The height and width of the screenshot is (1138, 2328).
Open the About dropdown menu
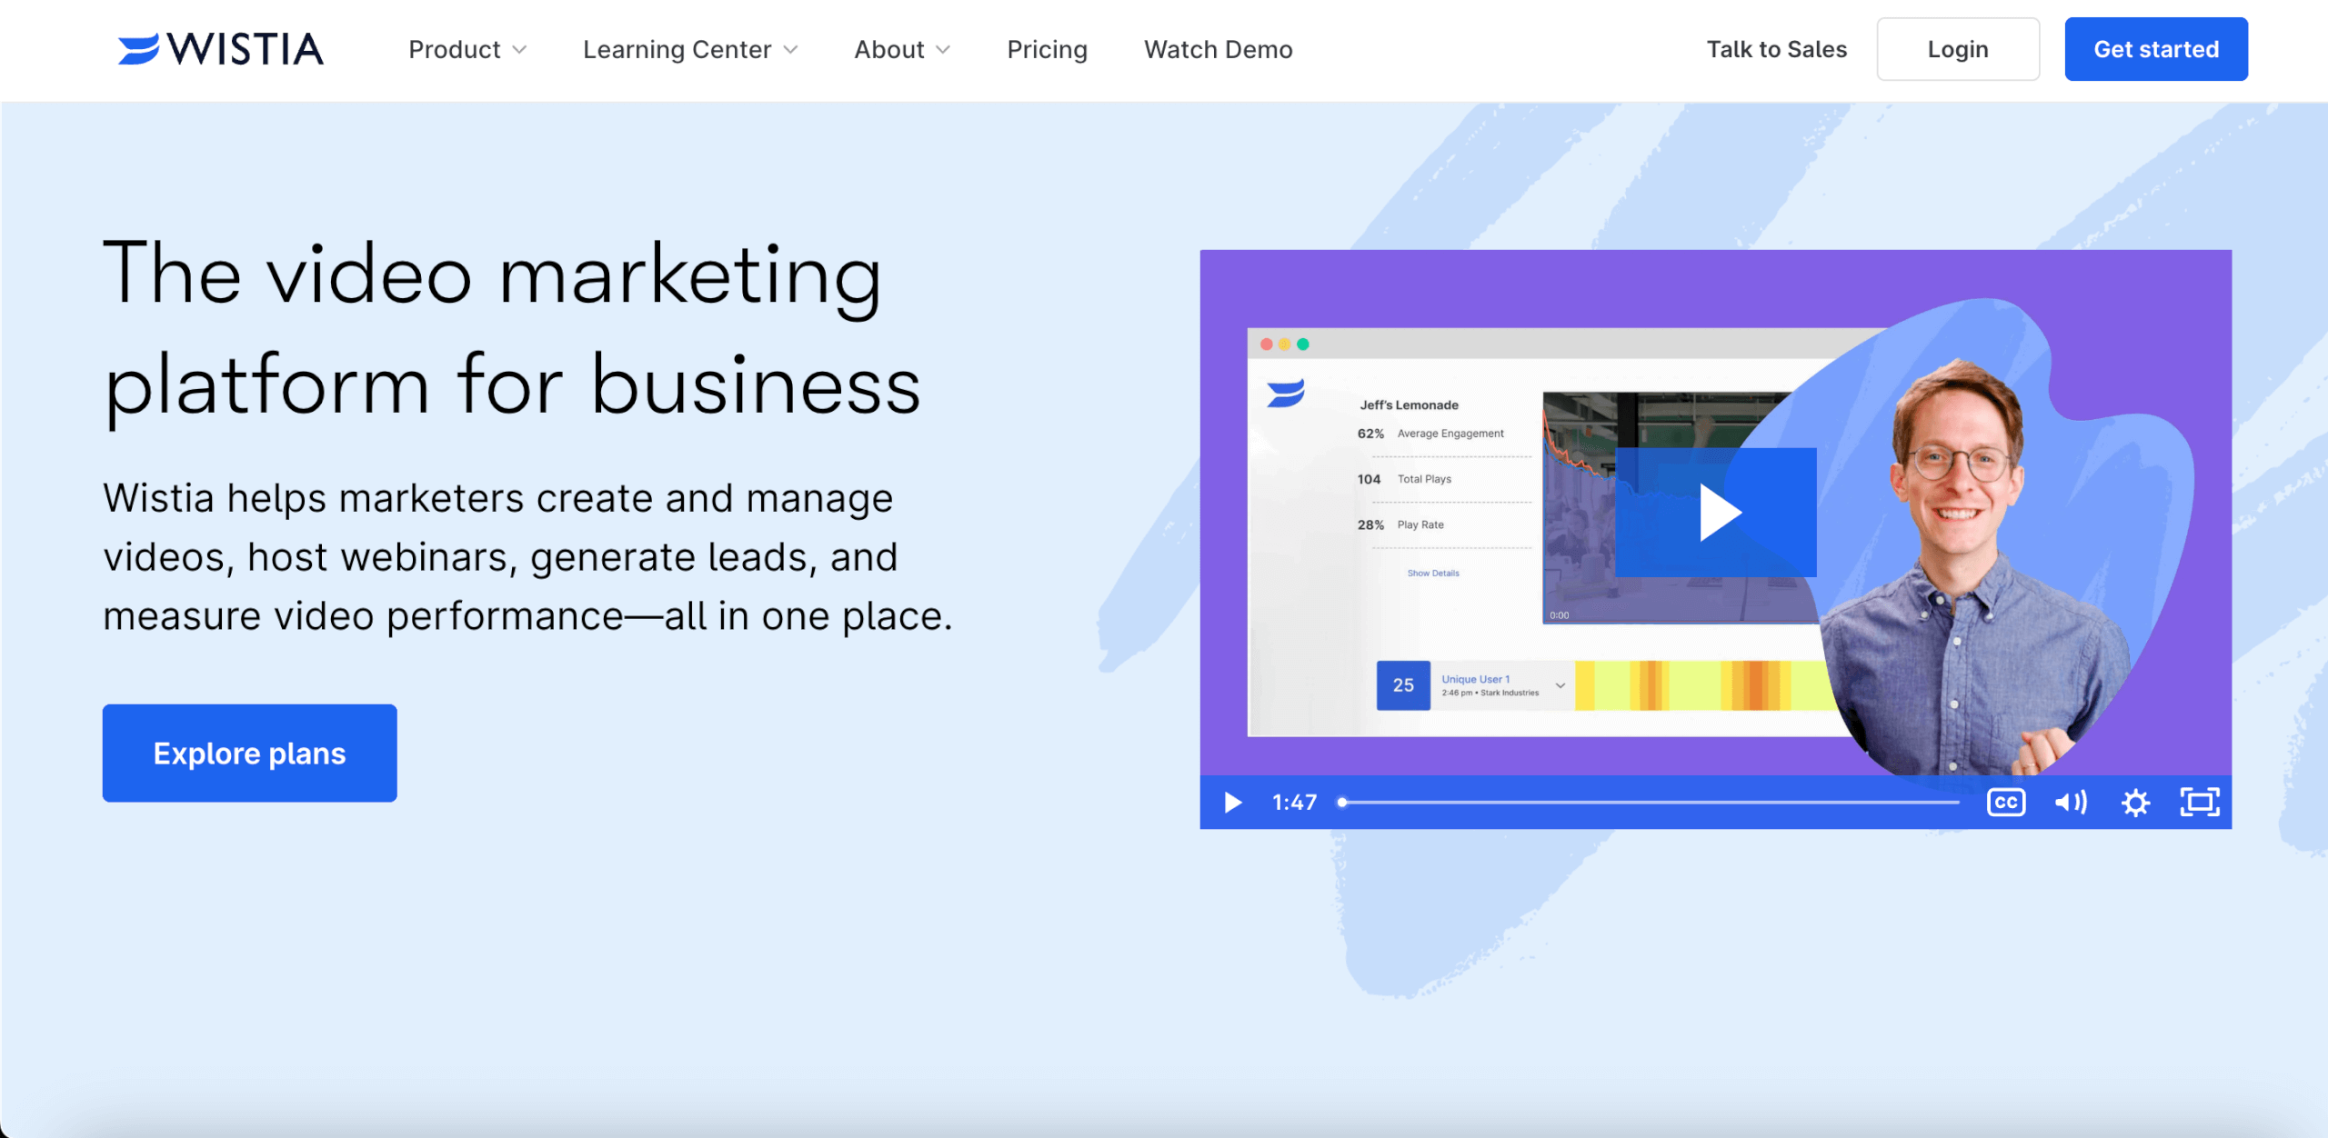902,49
